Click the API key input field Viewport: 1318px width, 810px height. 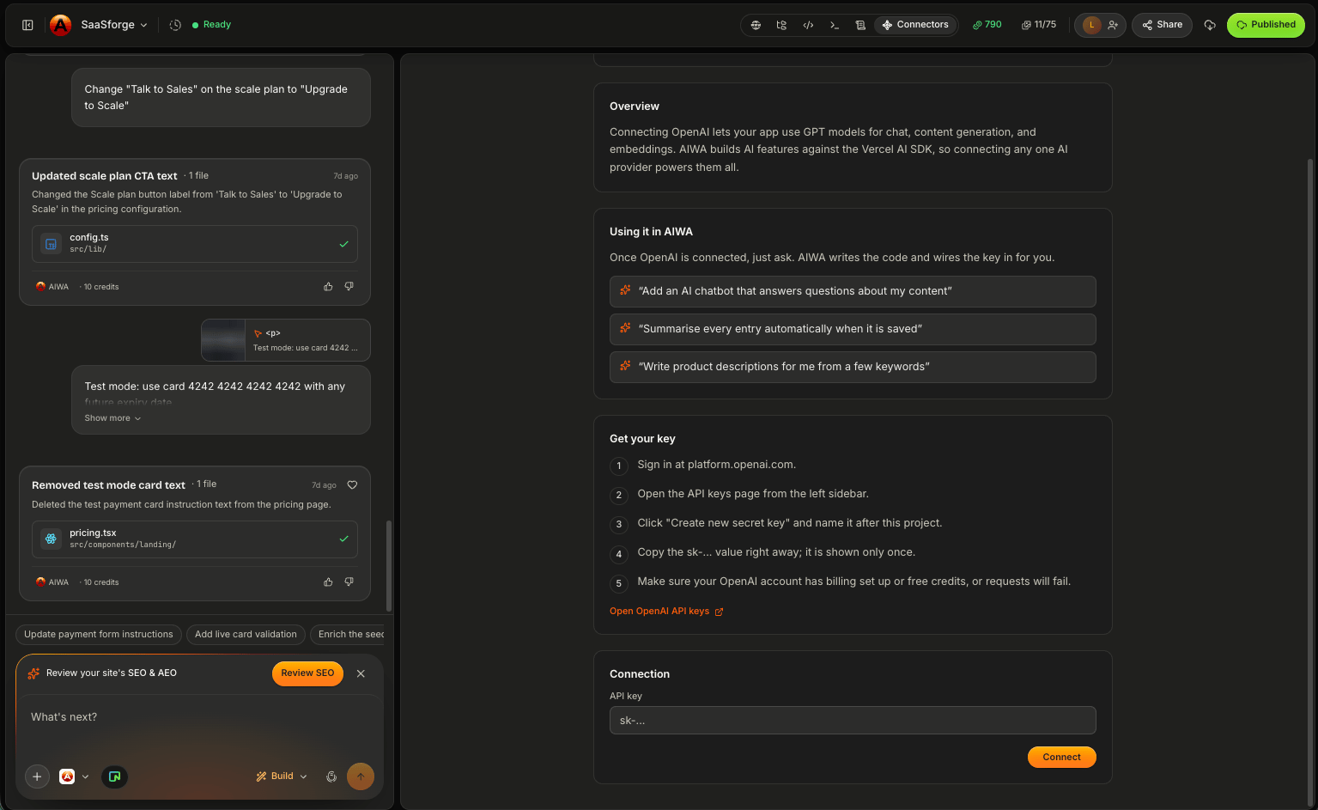pyautogui.click(x=853, y=720)
